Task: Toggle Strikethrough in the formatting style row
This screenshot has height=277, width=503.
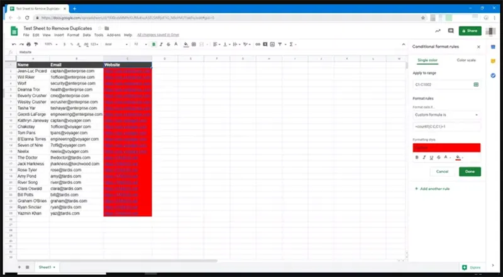Action: (x=438, y=158)
